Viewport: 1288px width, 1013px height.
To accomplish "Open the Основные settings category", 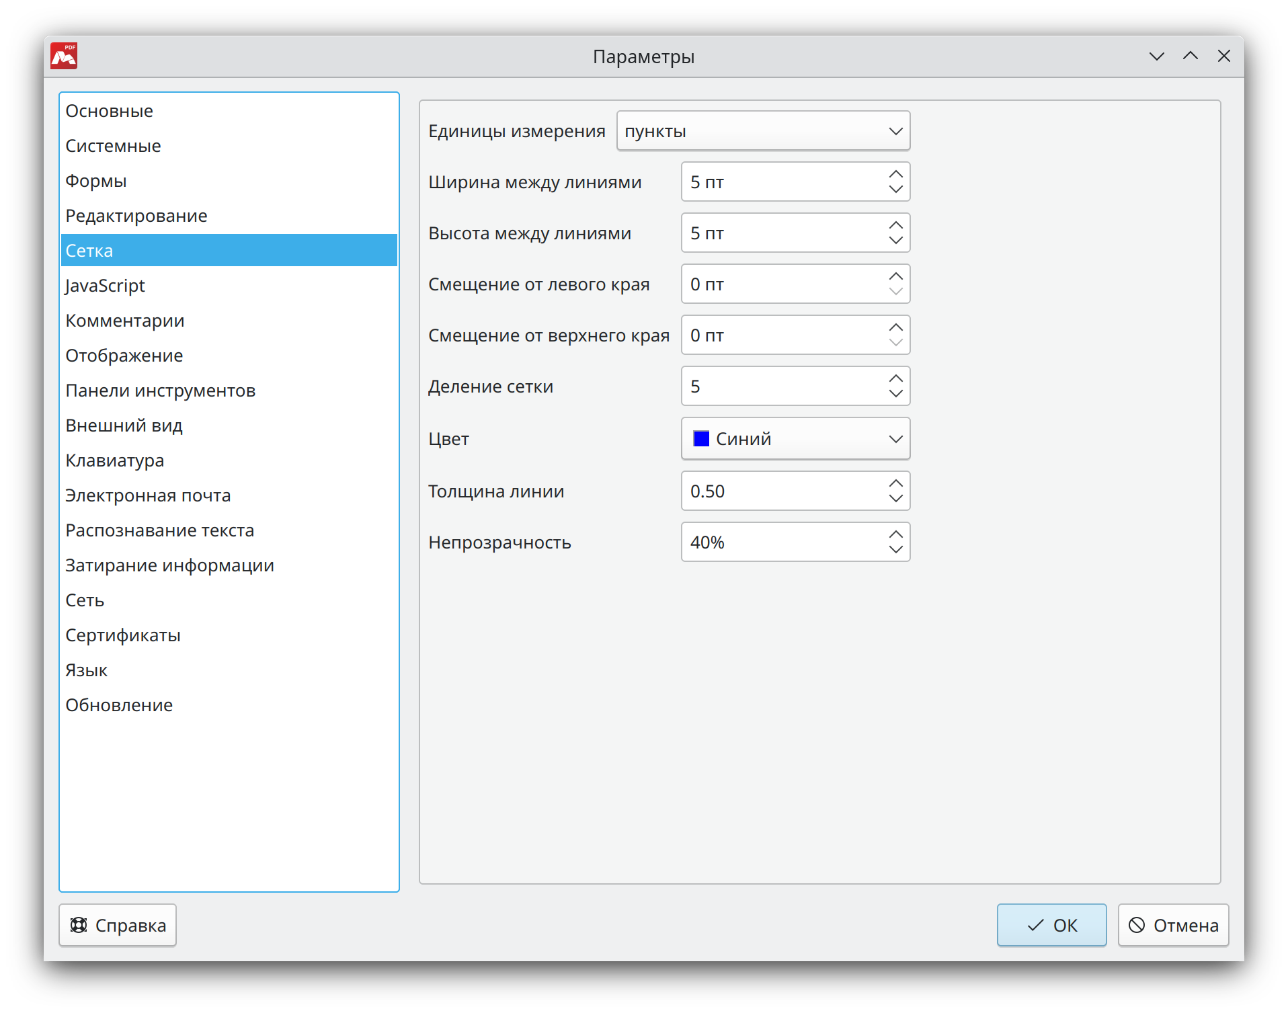I will click(x=229, y=111).
